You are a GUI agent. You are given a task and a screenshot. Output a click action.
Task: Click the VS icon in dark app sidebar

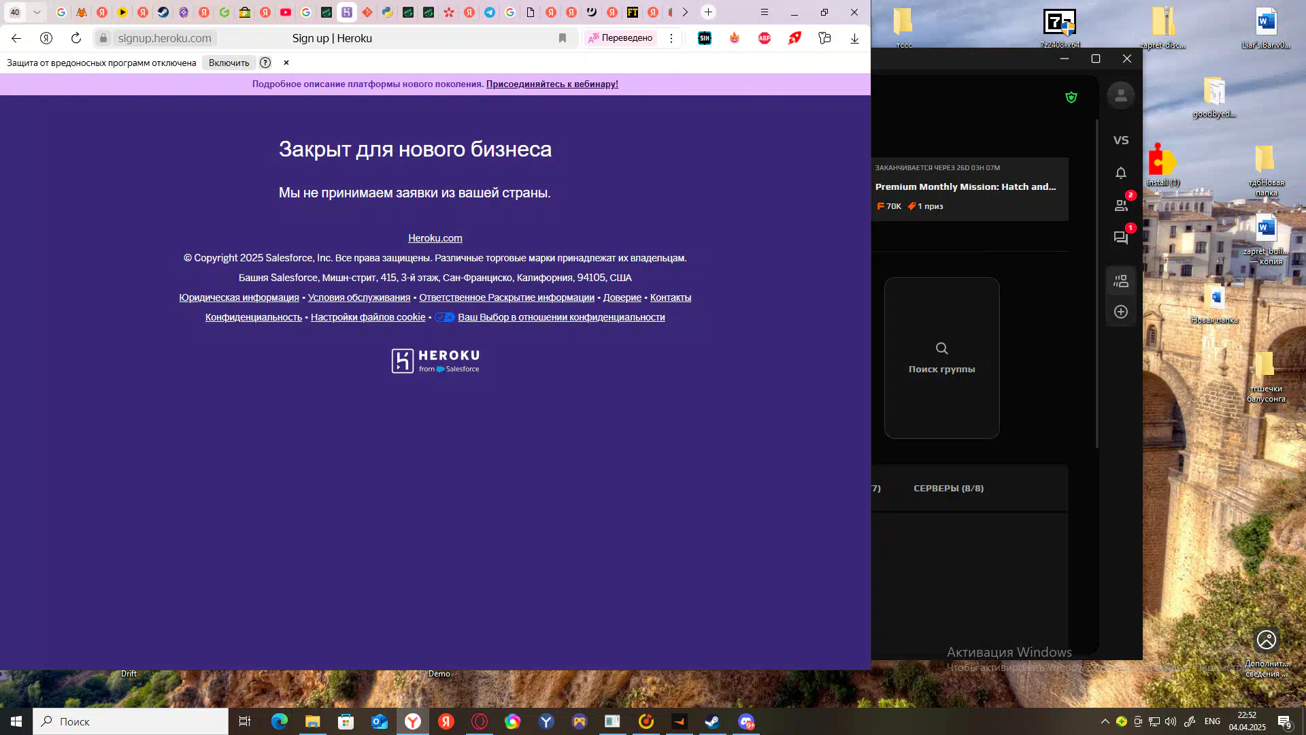tap(1121, 140)
